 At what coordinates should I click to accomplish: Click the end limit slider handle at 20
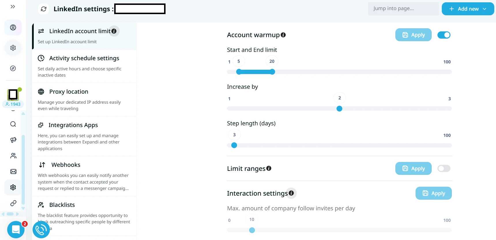[x=272, y=72]
